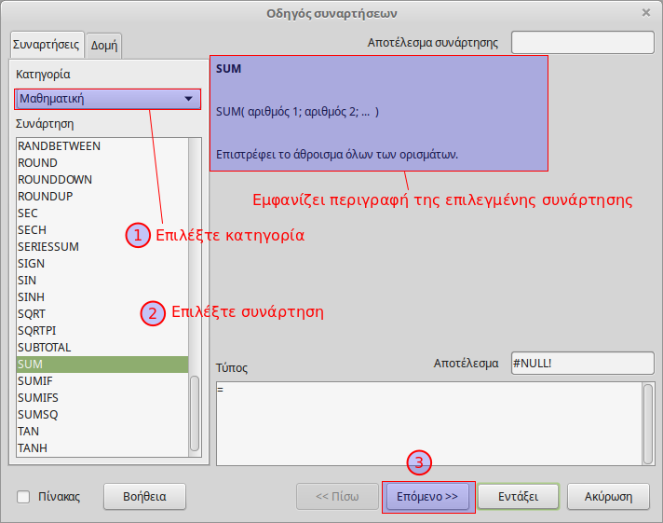The width and height of the screenshot is (663, 523).
Task: Pick the ROUNDUP function
Action: pos(45,197)
